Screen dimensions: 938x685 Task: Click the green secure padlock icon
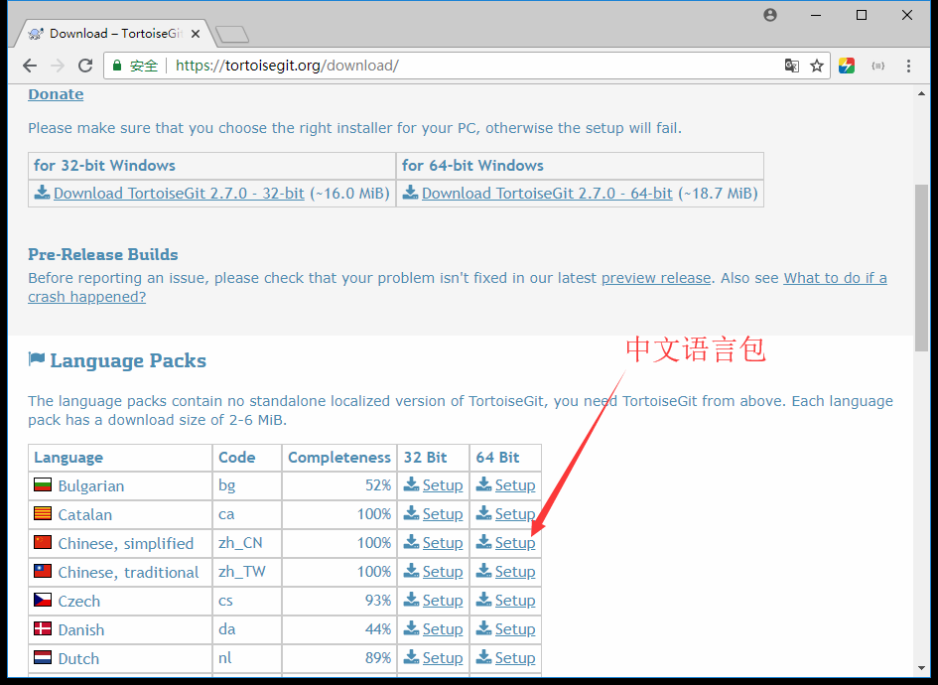tap(117, 66)
